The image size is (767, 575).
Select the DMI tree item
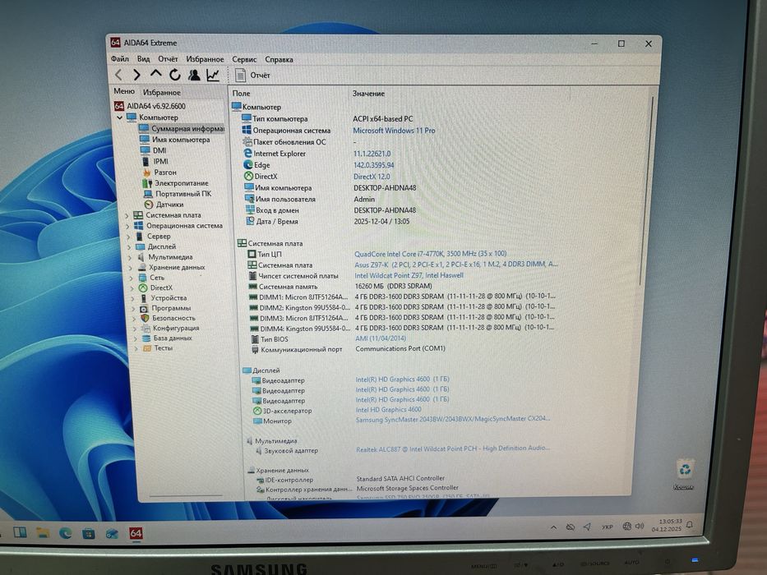pos(159,150)
